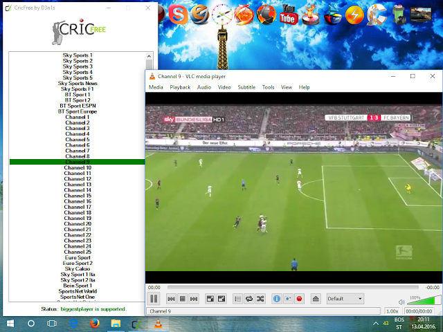Select Channel 15 in CricFree

[x=78, y=196]
